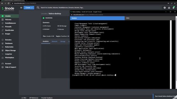Open the help question mark icon
177x99 pixels.
[x=165, y=8]
